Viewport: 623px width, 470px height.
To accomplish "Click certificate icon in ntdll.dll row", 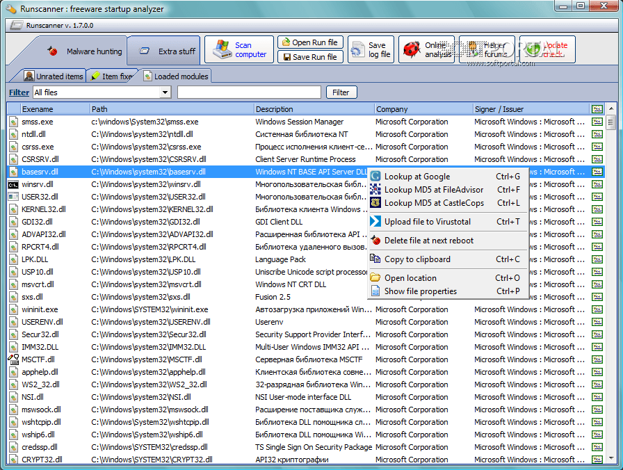I will coord(597,134).
